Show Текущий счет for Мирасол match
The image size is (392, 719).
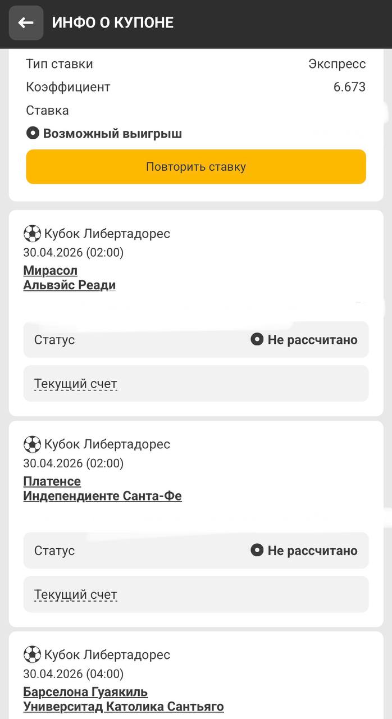pyautogui.click(x=76, y=384)
